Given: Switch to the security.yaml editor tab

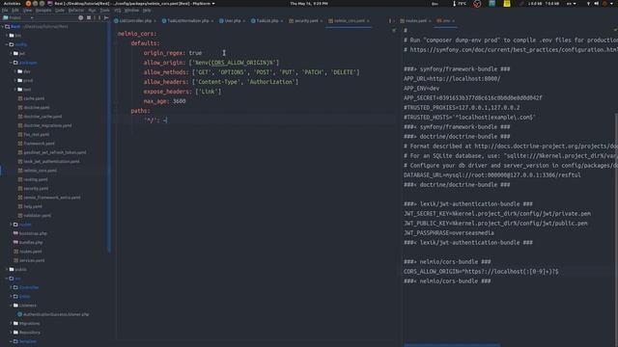Looking at the screenshot, I should [306, 21].
